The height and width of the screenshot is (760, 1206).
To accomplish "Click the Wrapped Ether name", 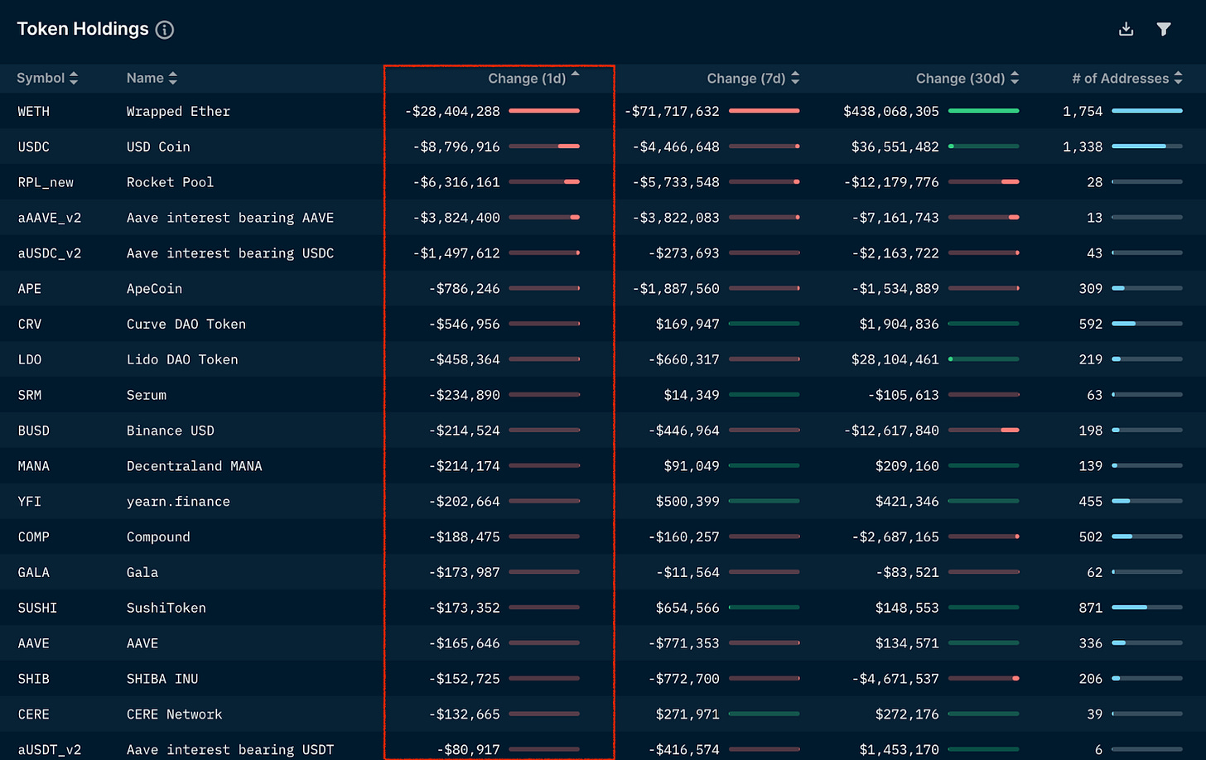I will coord(178,111).
